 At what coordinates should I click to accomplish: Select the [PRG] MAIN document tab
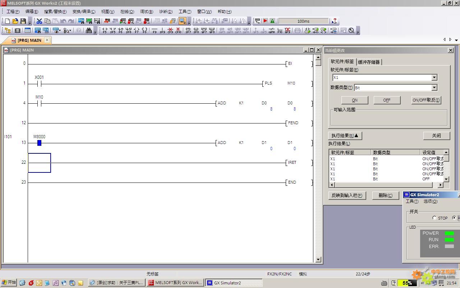click(29, 40)
